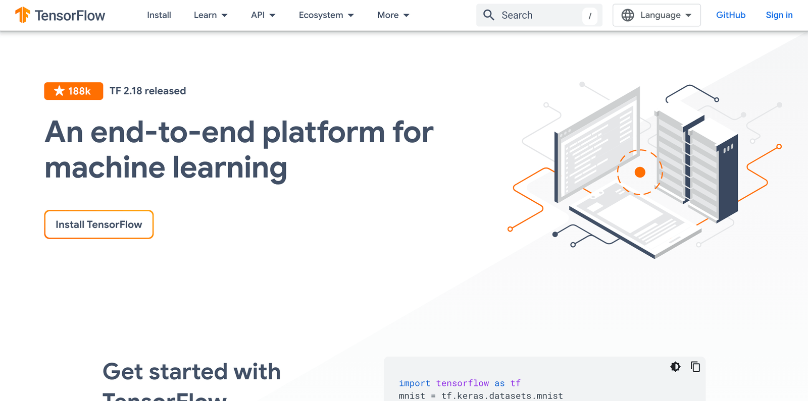Open the TF 2.18 released announcement

pos(147,91)
